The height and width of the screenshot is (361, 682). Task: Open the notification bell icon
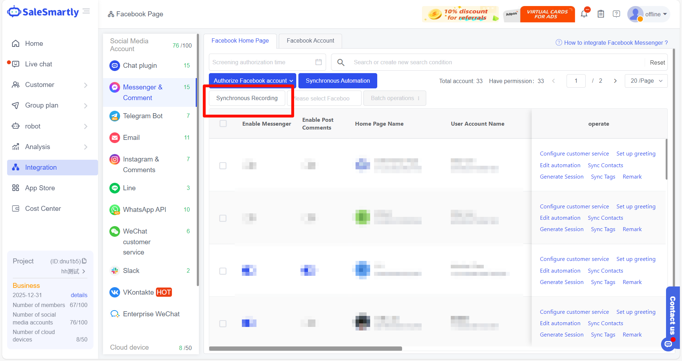coord(584,14)
